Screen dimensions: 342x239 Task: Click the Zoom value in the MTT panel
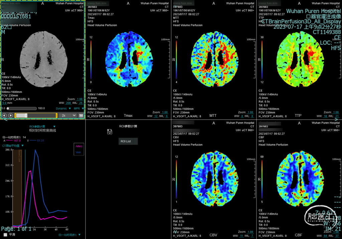[250, 112]
